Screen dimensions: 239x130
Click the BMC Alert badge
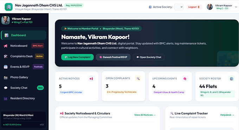click(x=38, y=46)
